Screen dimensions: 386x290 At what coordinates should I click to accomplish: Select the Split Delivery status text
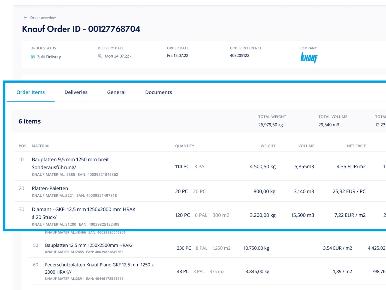click(49, 57)
